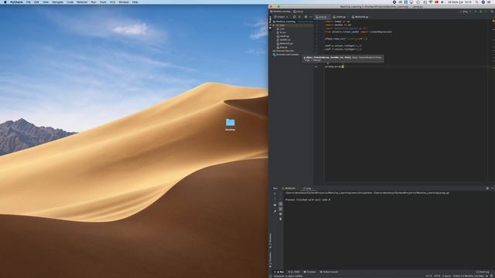Open the Apple menu
495x278 pixels.
point(5,2)
